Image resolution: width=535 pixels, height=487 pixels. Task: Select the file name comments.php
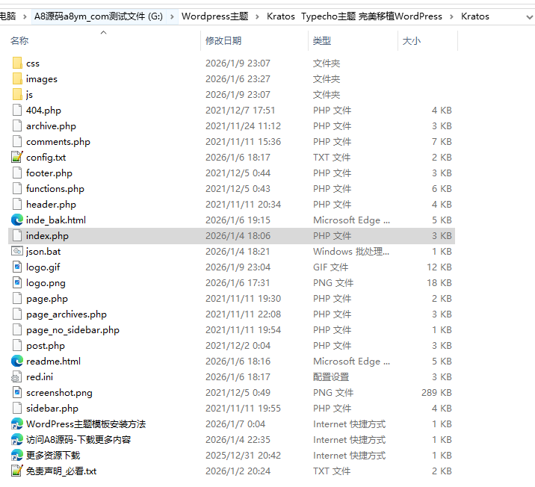58,141
